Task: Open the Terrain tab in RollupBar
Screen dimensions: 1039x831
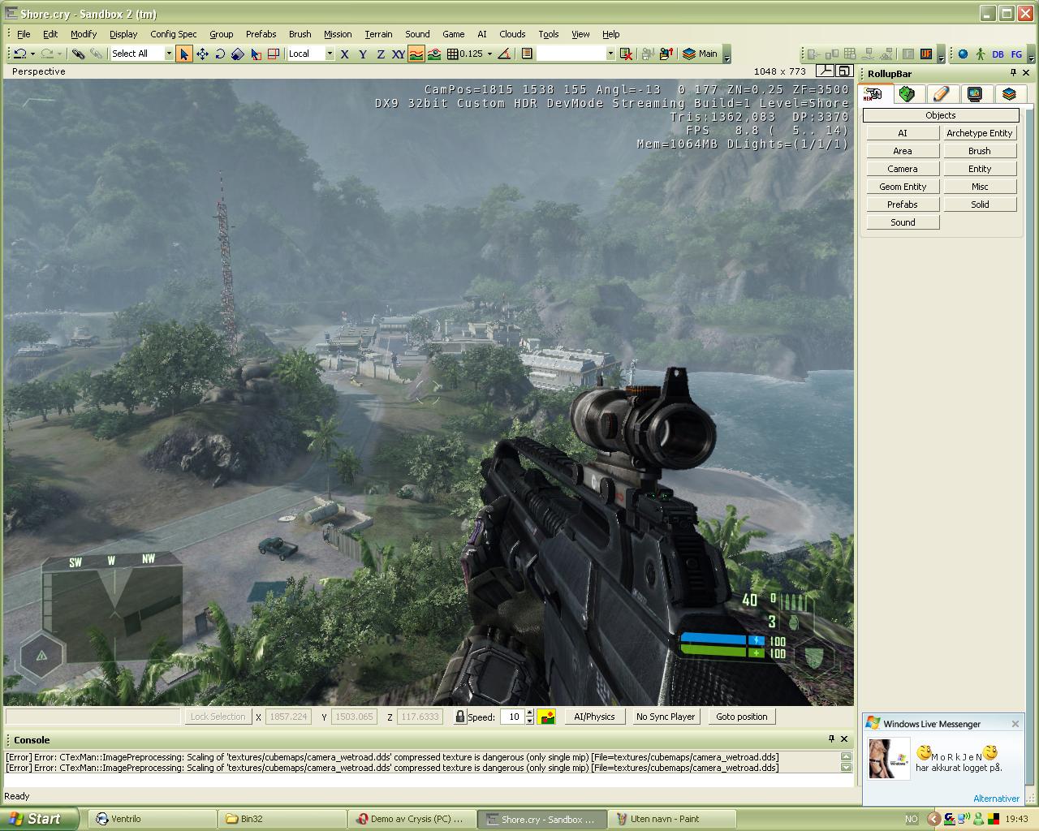Action: pos(907,94)
